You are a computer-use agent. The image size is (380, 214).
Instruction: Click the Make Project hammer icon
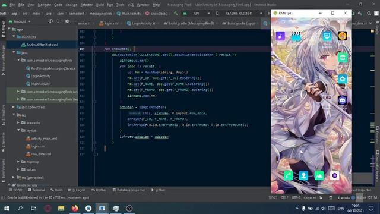tap(176, 14)
